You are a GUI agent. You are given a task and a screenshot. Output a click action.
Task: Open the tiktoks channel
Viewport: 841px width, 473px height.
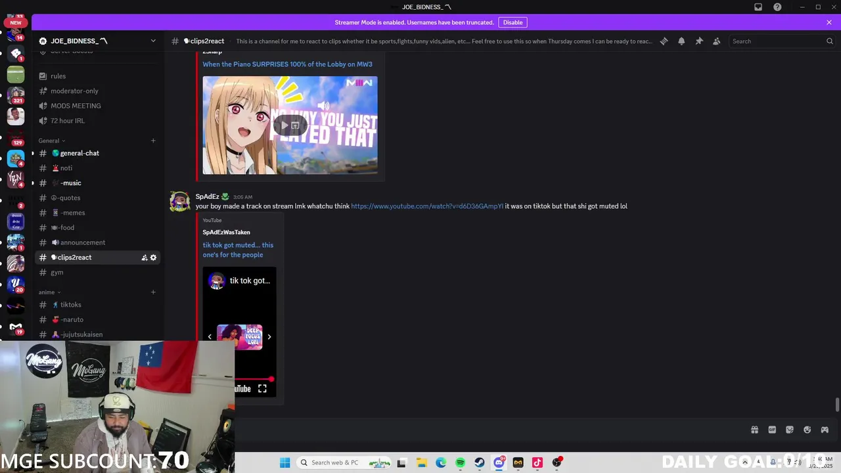click(97, 305)
